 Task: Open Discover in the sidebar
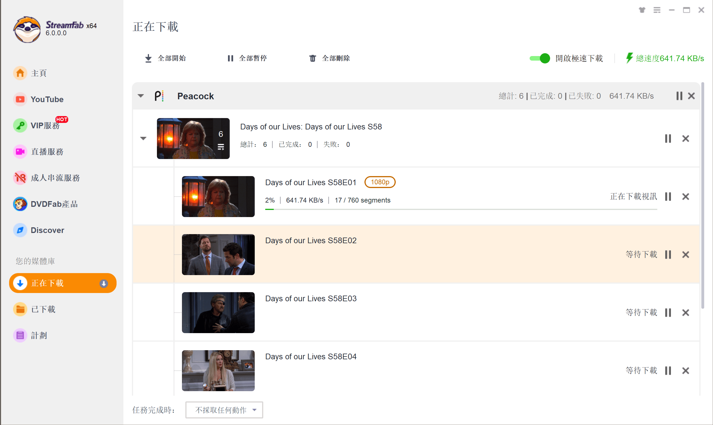pos(47,230)
